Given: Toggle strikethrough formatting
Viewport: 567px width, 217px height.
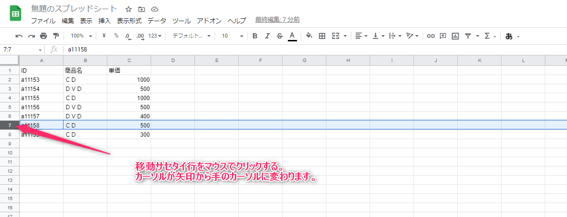Looking at the screenshot, I should 280,36.
